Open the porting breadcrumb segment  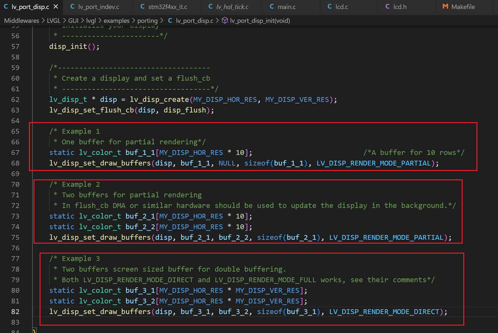pos(147,21)
